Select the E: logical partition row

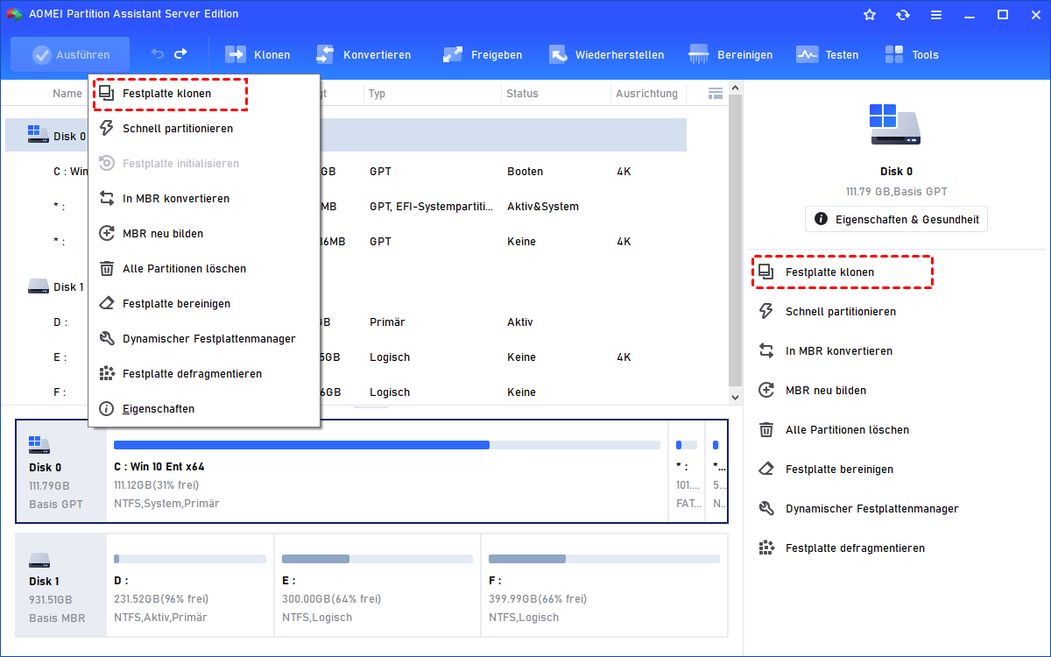tap(345, 357)
